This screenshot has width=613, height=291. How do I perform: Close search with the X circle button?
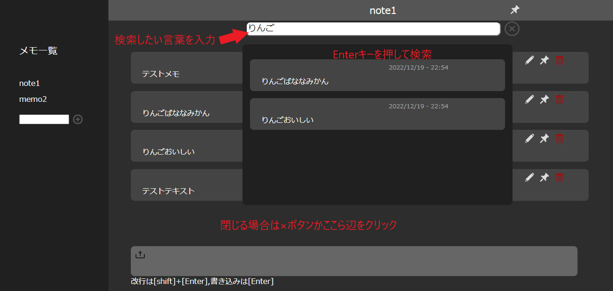[x=512, y=29]
